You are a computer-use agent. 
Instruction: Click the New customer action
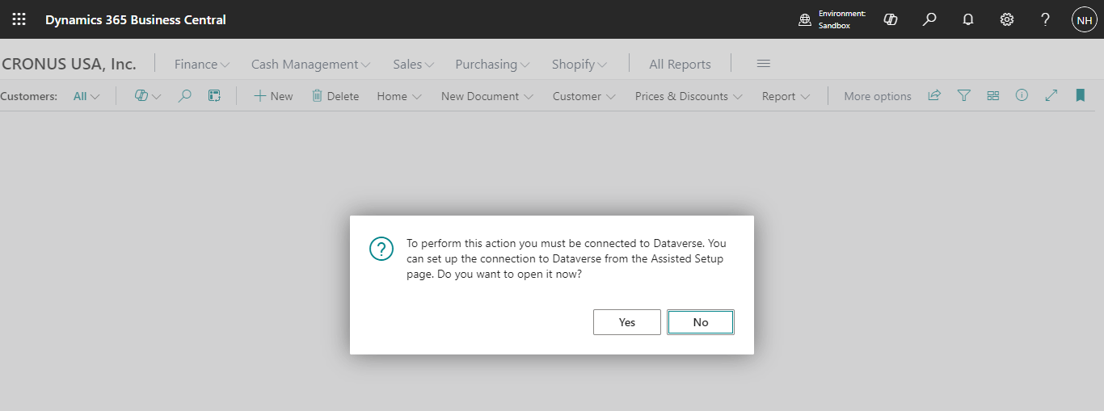(273, 96)
